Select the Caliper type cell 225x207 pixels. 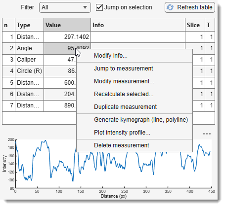coord(30,60)
